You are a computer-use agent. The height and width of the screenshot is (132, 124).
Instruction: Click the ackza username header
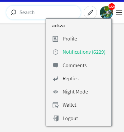(58, 26)
